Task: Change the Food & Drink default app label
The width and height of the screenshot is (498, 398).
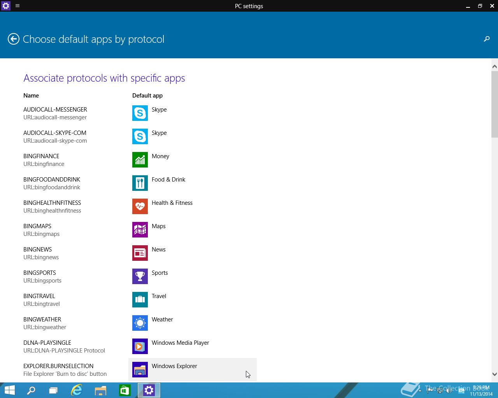Action: coord(168,180)
